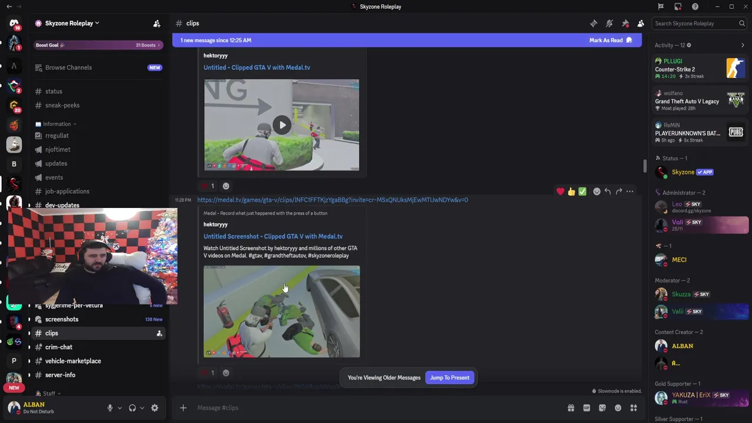
Task: Click the invite people icon by server name
Action: (x=157, y=23)
